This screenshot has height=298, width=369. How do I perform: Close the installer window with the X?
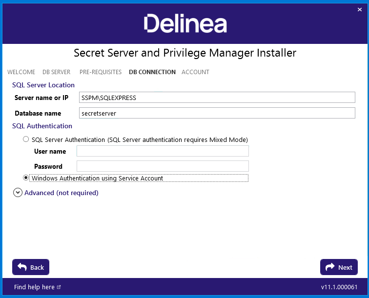360,9
